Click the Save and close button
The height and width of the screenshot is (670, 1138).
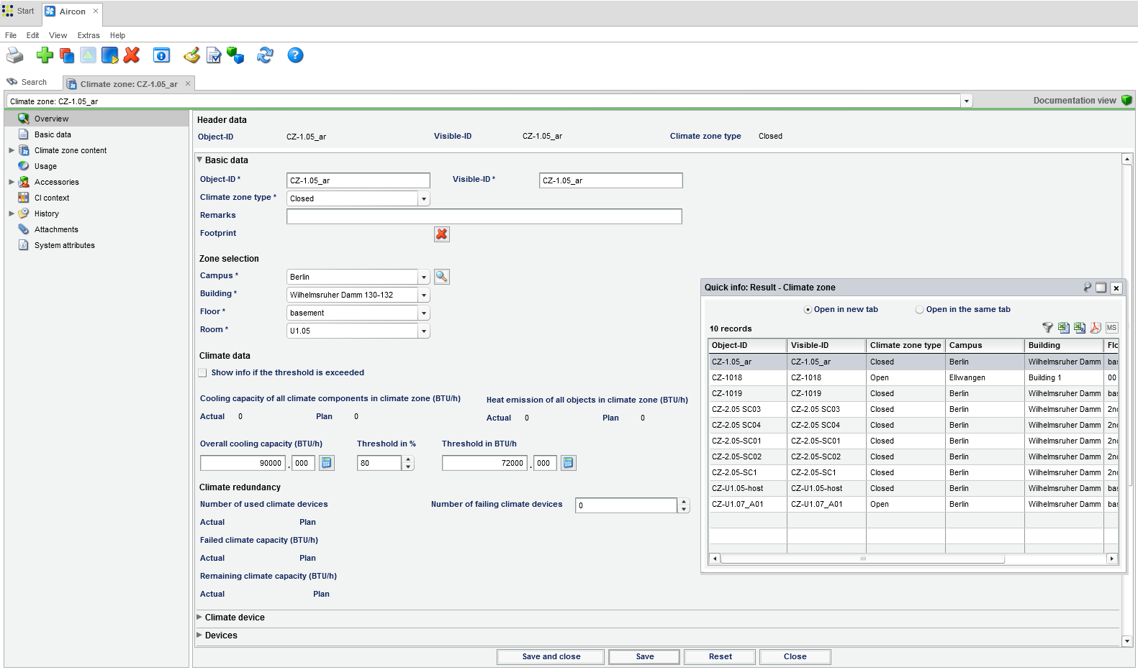coord(551,656)
